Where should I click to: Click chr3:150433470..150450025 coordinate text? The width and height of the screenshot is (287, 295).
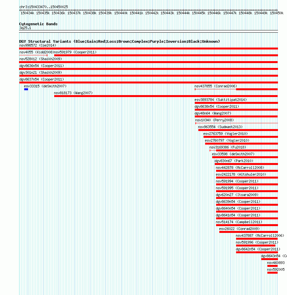click(44, 7)
